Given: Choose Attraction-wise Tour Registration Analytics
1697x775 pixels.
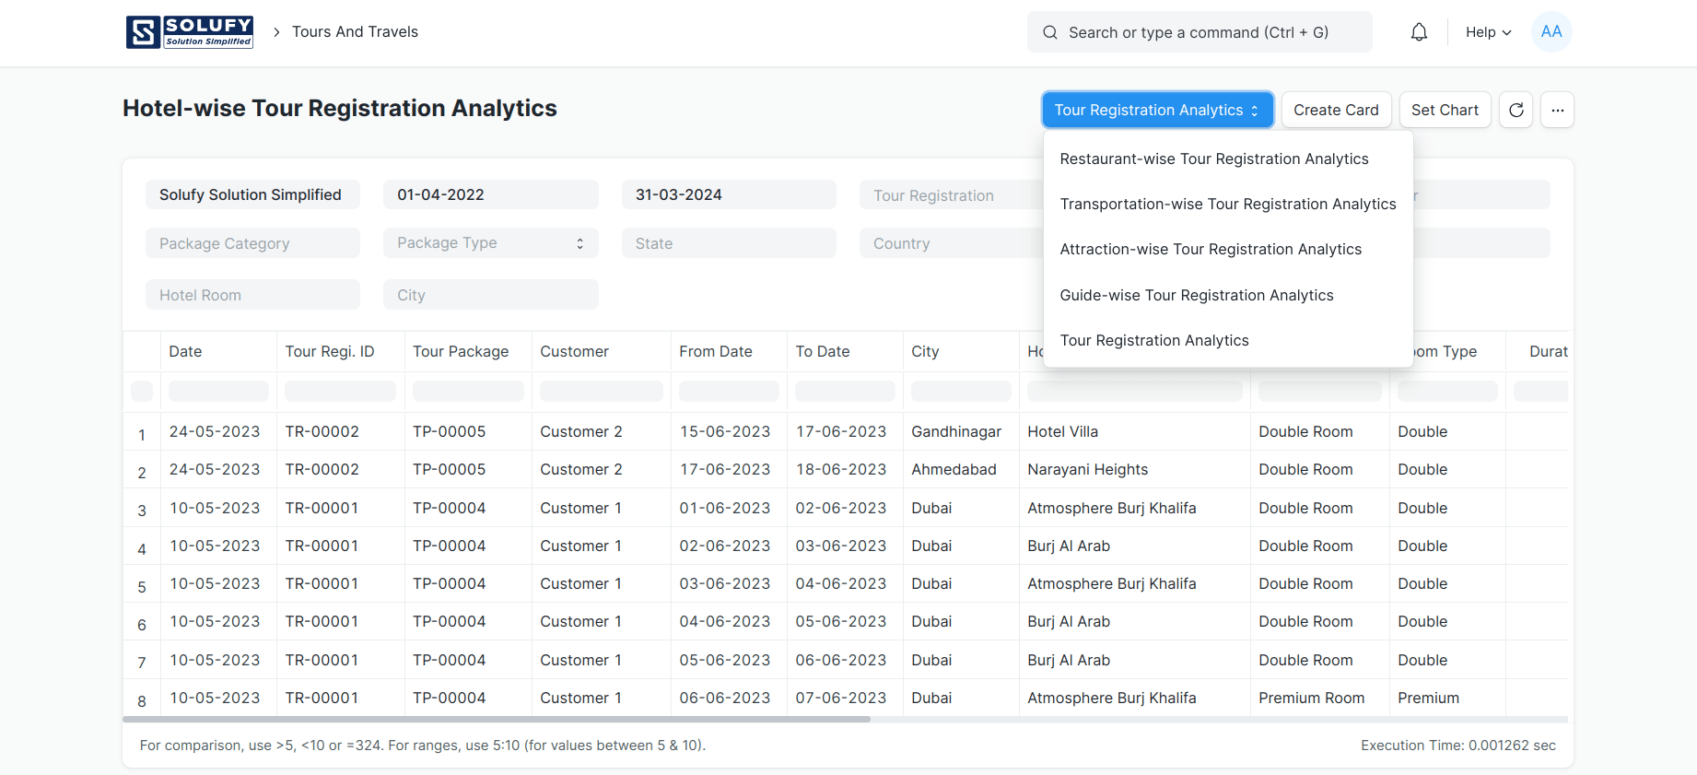Looking at the screenshot, I should tap(1210, 250).
